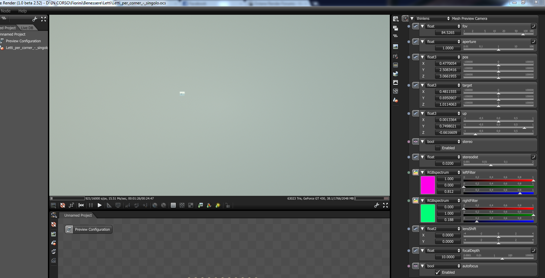Open the Help menu
The image size is (545, 278).
22,11
